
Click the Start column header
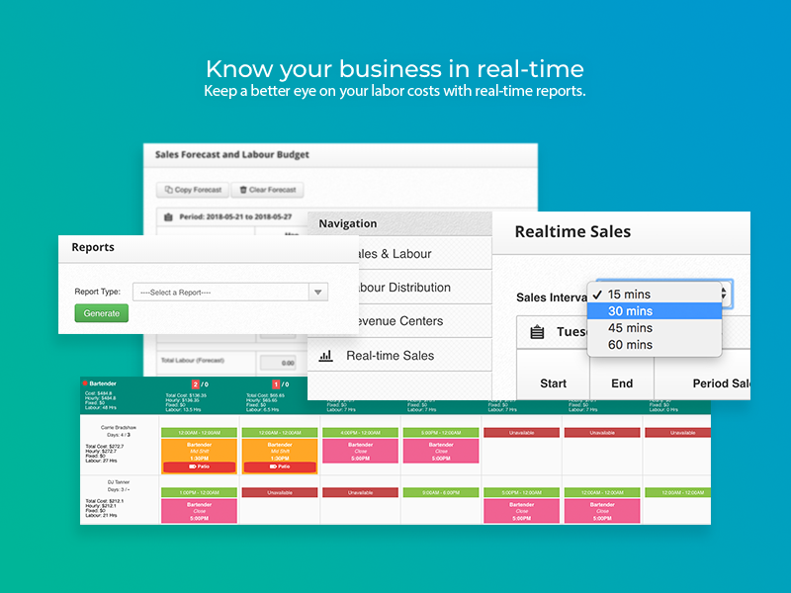554,383
